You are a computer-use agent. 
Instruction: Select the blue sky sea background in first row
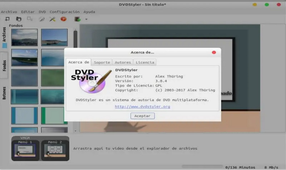coord(54,37)
